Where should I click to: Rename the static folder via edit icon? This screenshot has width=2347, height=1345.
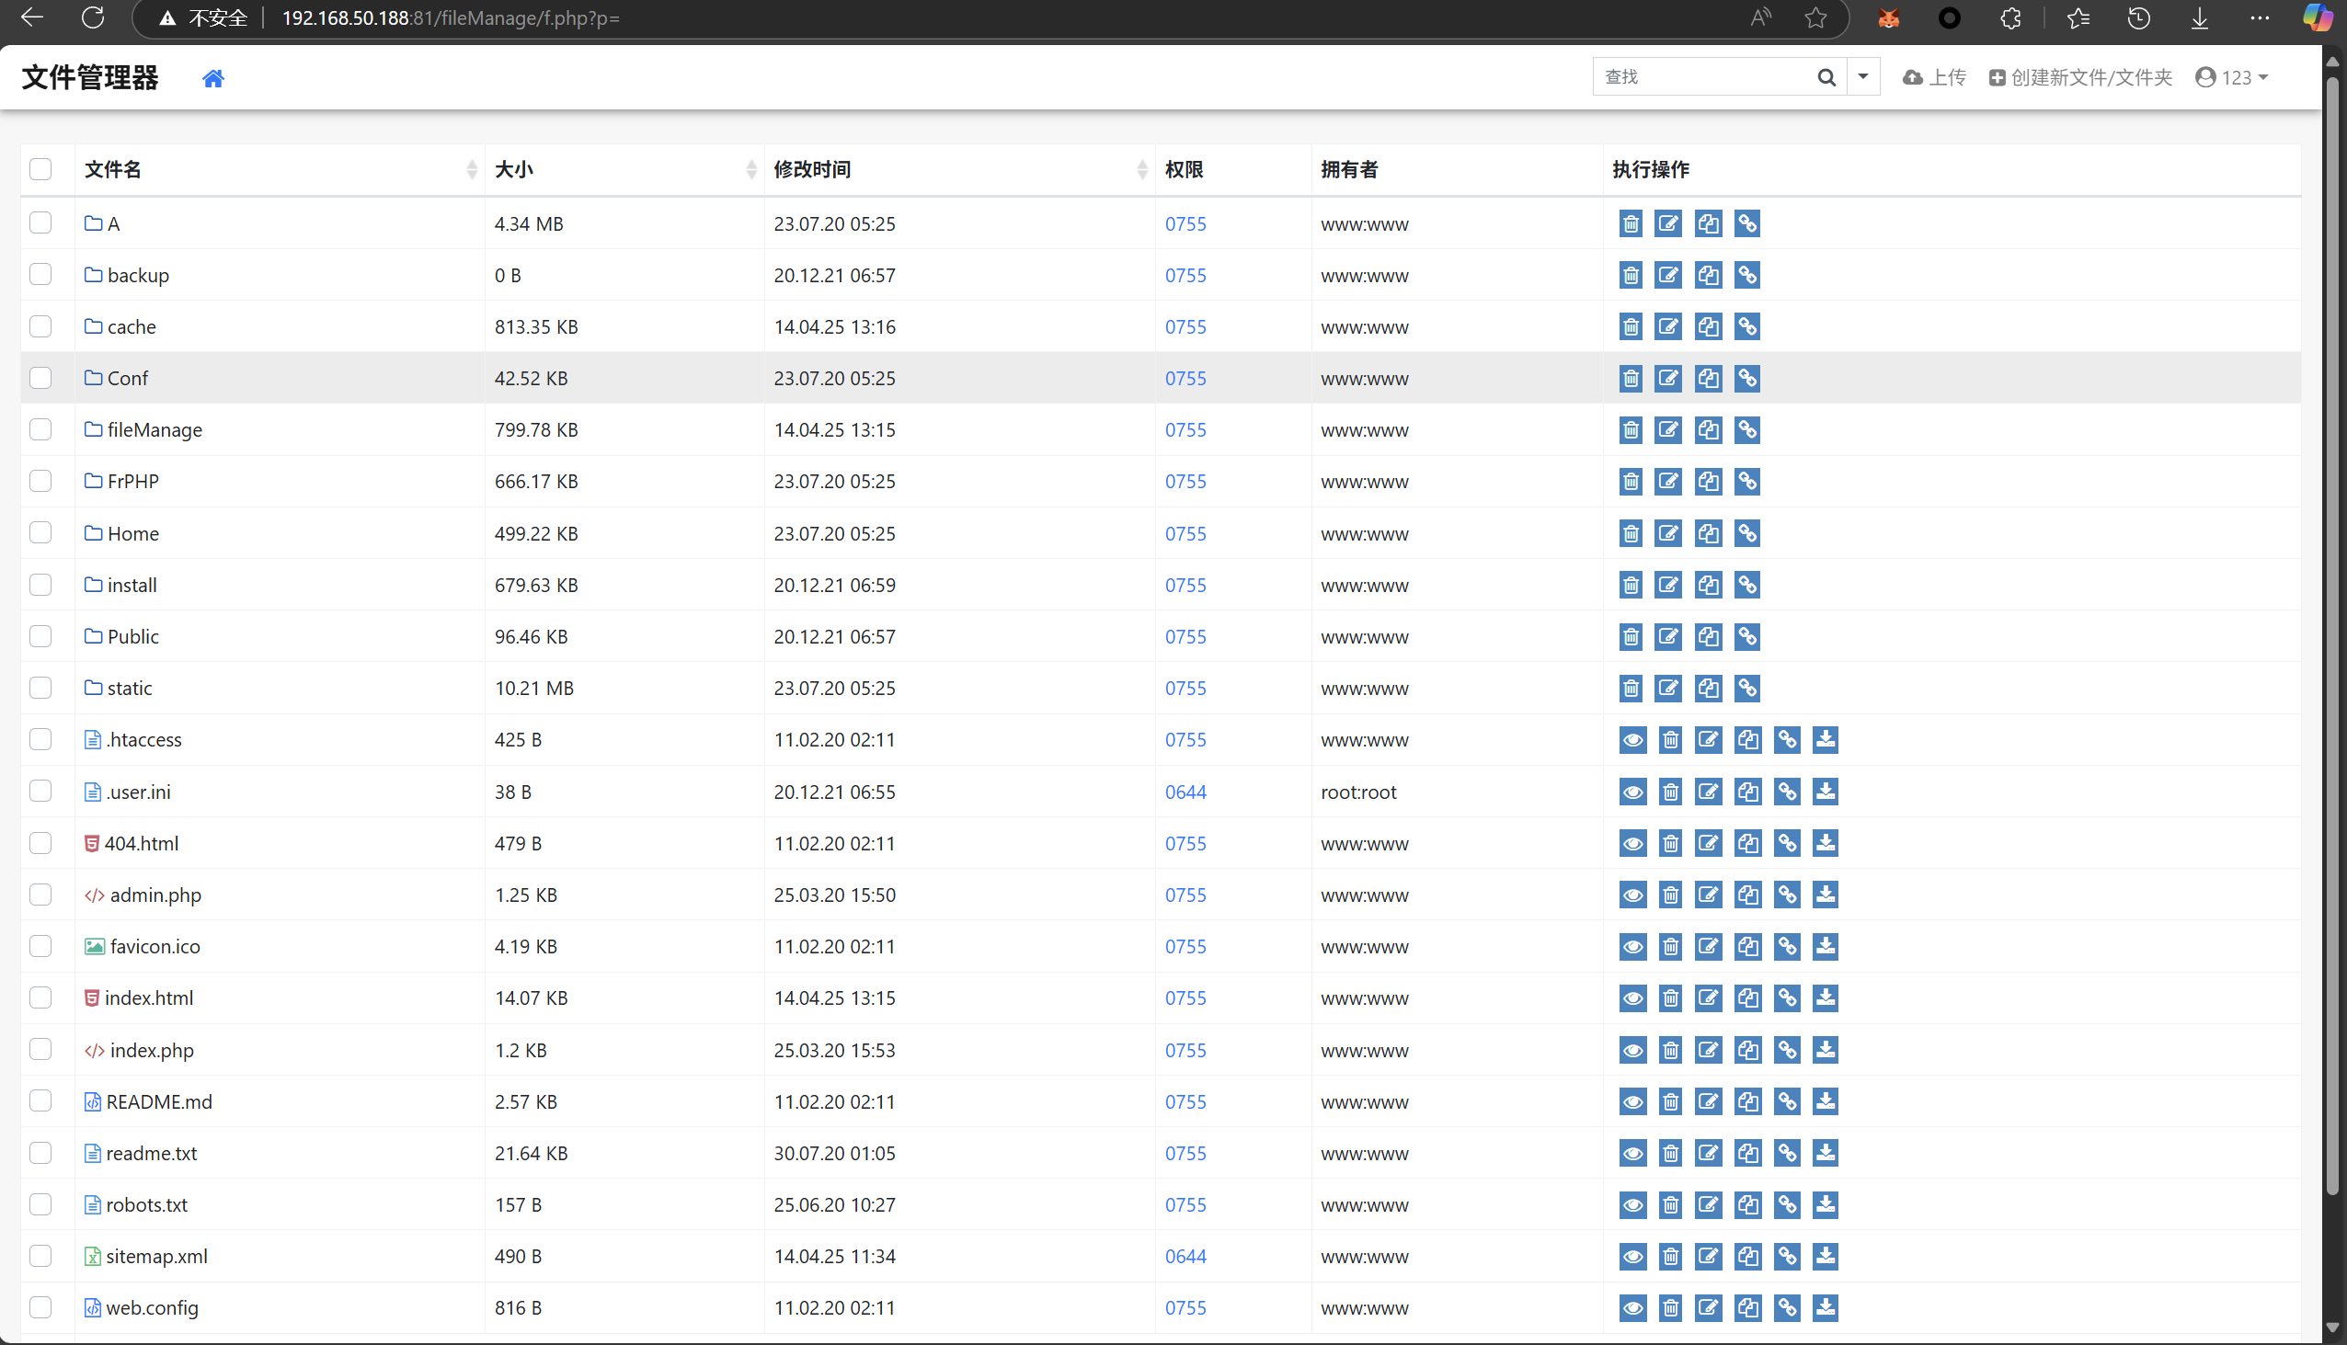1668,689
